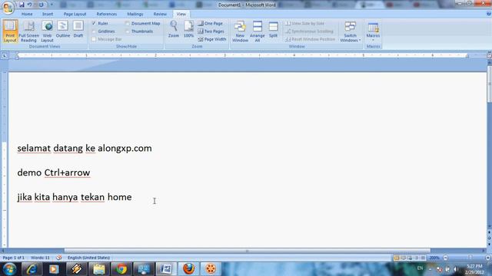Click the EN language indicator in the taskbar
This screenshot has height=276, width=492.
point(421,268)
